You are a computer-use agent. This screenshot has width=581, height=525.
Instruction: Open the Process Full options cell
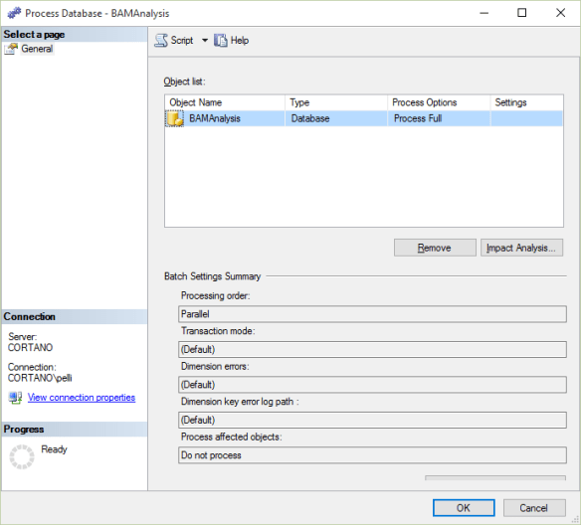point(439,119)
